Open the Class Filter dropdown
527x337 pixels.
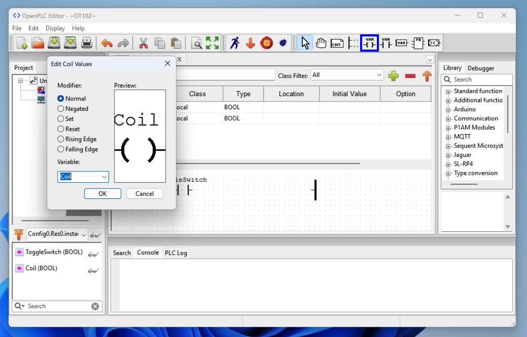(347, 75)
